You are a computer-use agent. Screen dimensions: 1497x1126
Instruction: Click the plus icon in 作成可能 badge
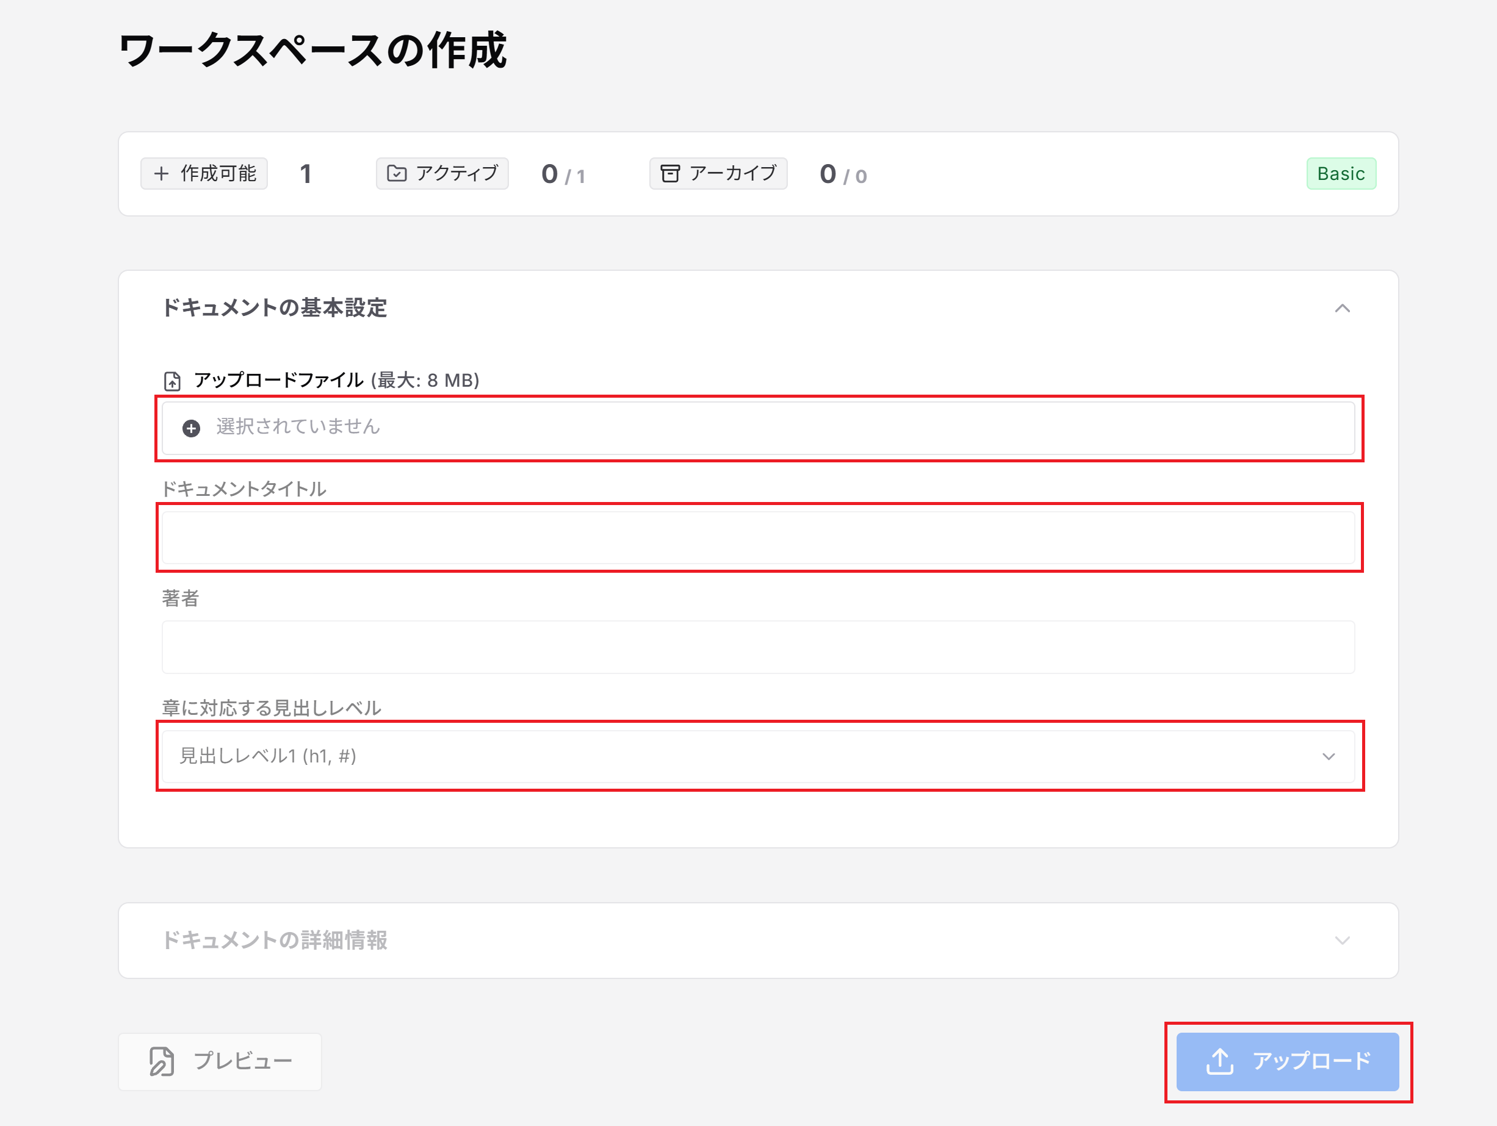[x=161, y=174]
